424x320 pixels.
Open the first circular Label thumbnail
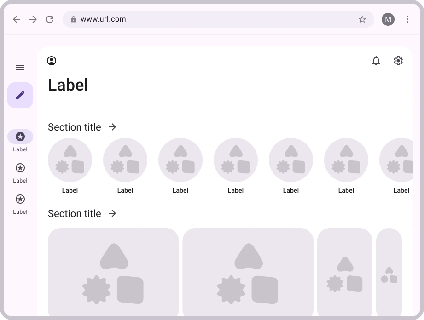point(70,160)
